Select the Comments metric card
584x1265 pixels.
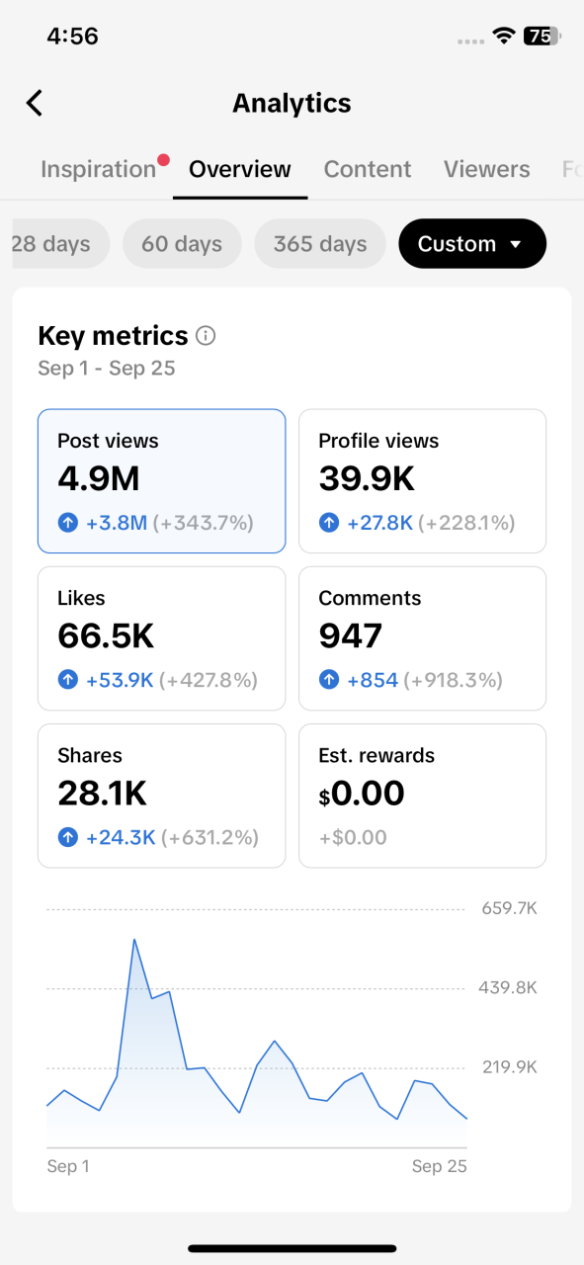tap(423, 638)
